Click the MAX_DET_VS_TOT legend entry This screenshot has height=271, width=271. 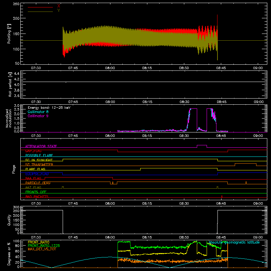42,249
